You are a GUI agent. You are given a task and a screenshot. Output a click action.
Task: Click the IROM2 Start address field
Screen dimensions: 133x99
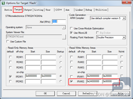tap(33, 82)
